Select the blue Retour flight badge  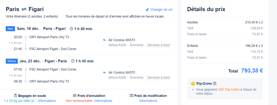(x=12, y=61)
